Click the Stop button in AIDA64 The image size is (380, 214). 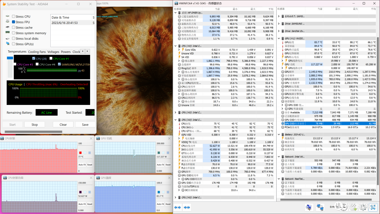pos(34,125)
